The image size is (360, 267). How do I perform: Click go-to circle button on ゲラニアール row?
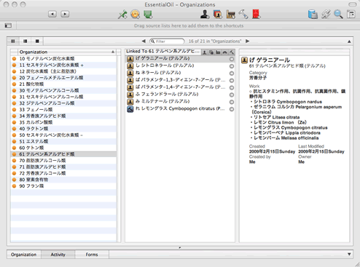click(232, 59)
